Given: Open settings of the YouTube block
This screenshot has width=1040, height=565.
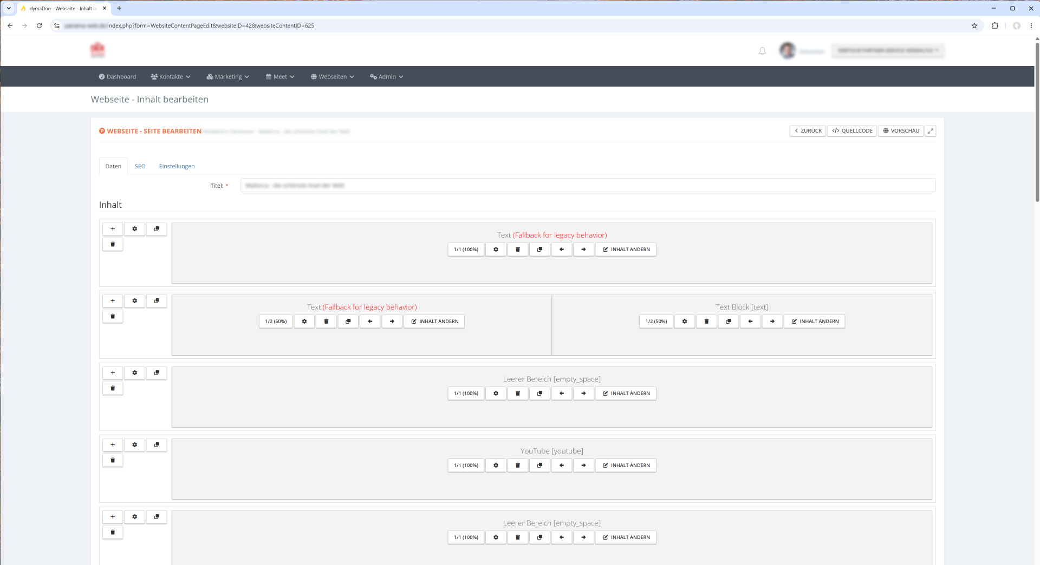Looking at the screenshot, I should [496, 465].
